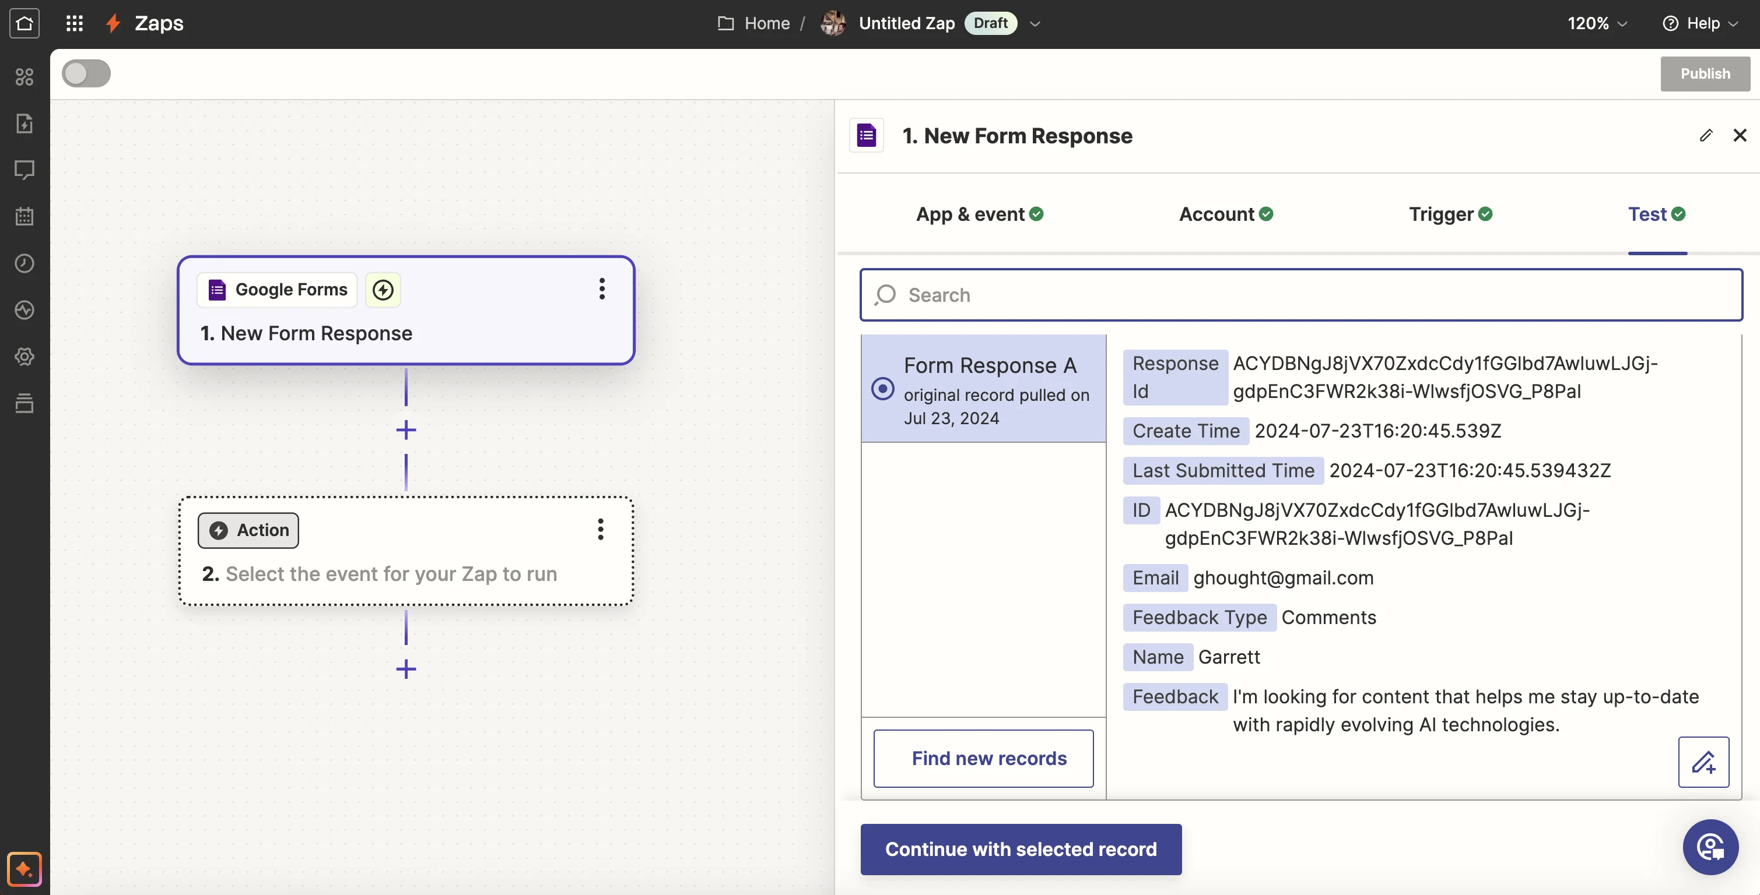Expand the Untitled Zap Draft dropdown chevron
Viewport: 1760px width, 895px height.
coord(1035,23)
